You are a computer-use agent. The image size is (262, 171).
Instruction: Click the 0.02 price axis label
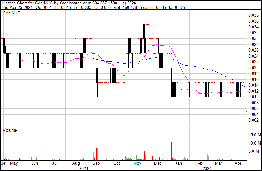click(253, 68)
